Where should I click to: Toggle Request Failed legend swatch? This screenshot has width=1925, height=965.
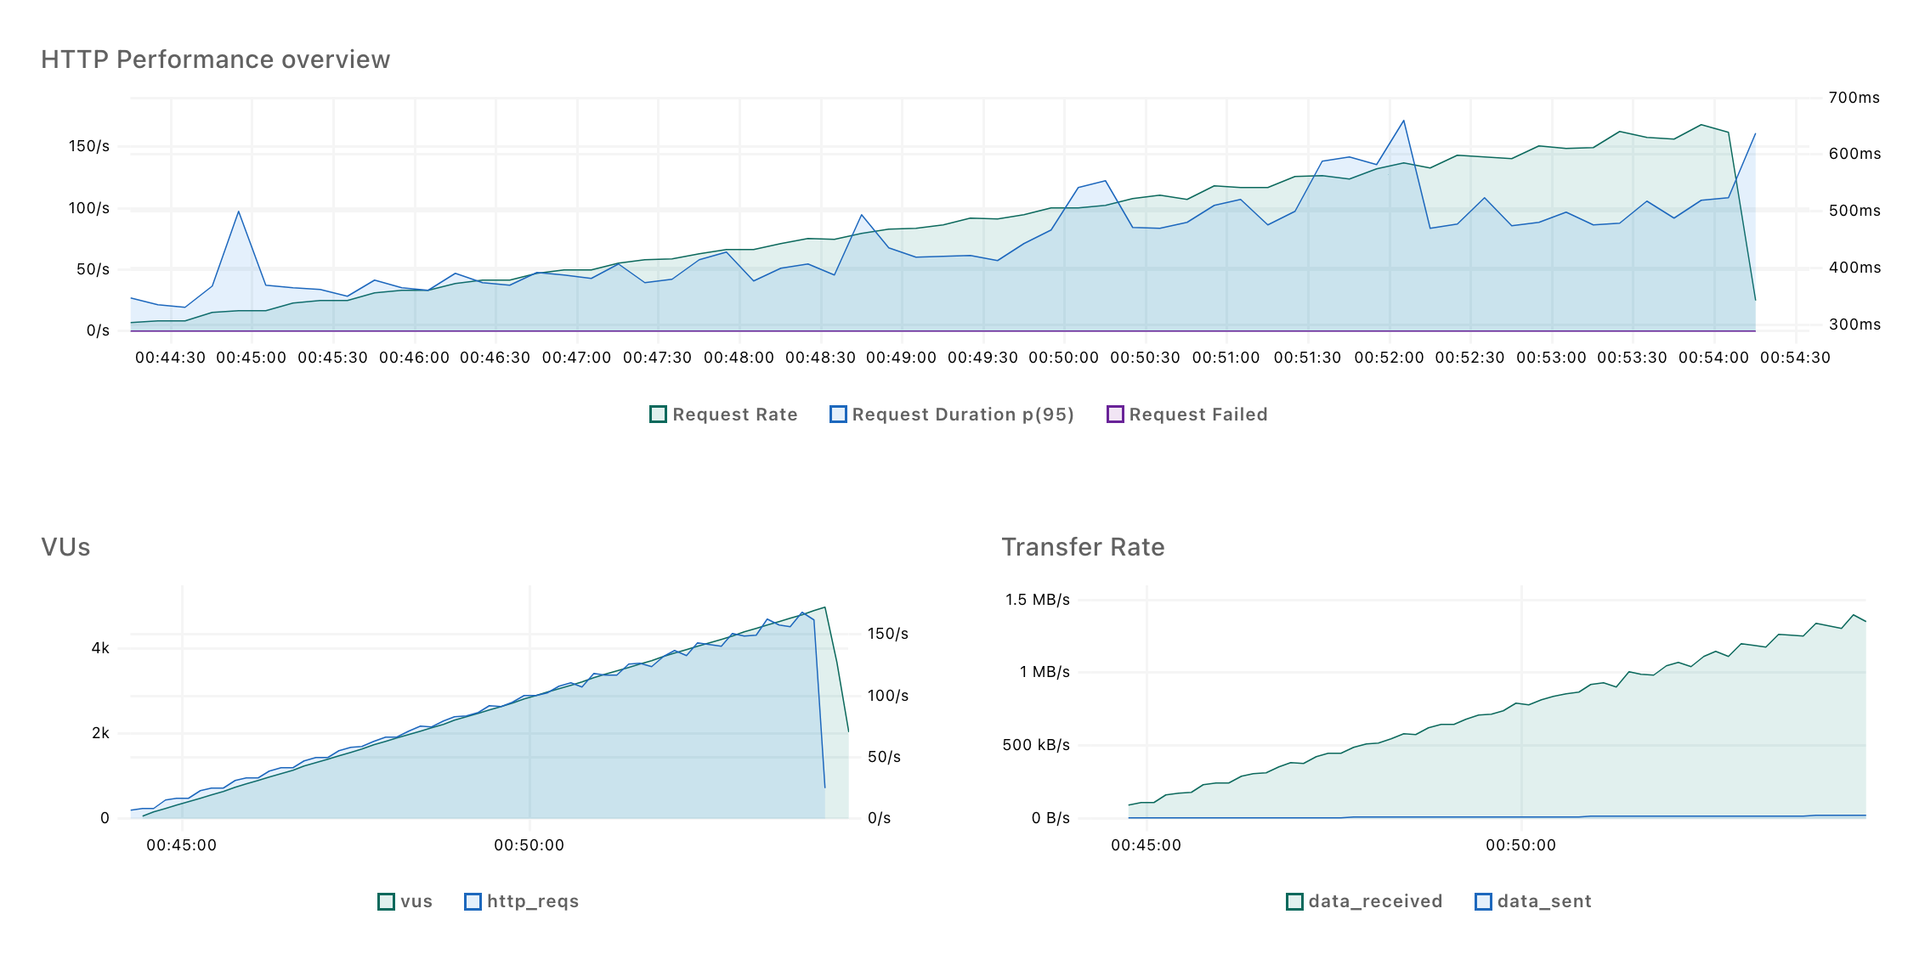coord(1115,415)
